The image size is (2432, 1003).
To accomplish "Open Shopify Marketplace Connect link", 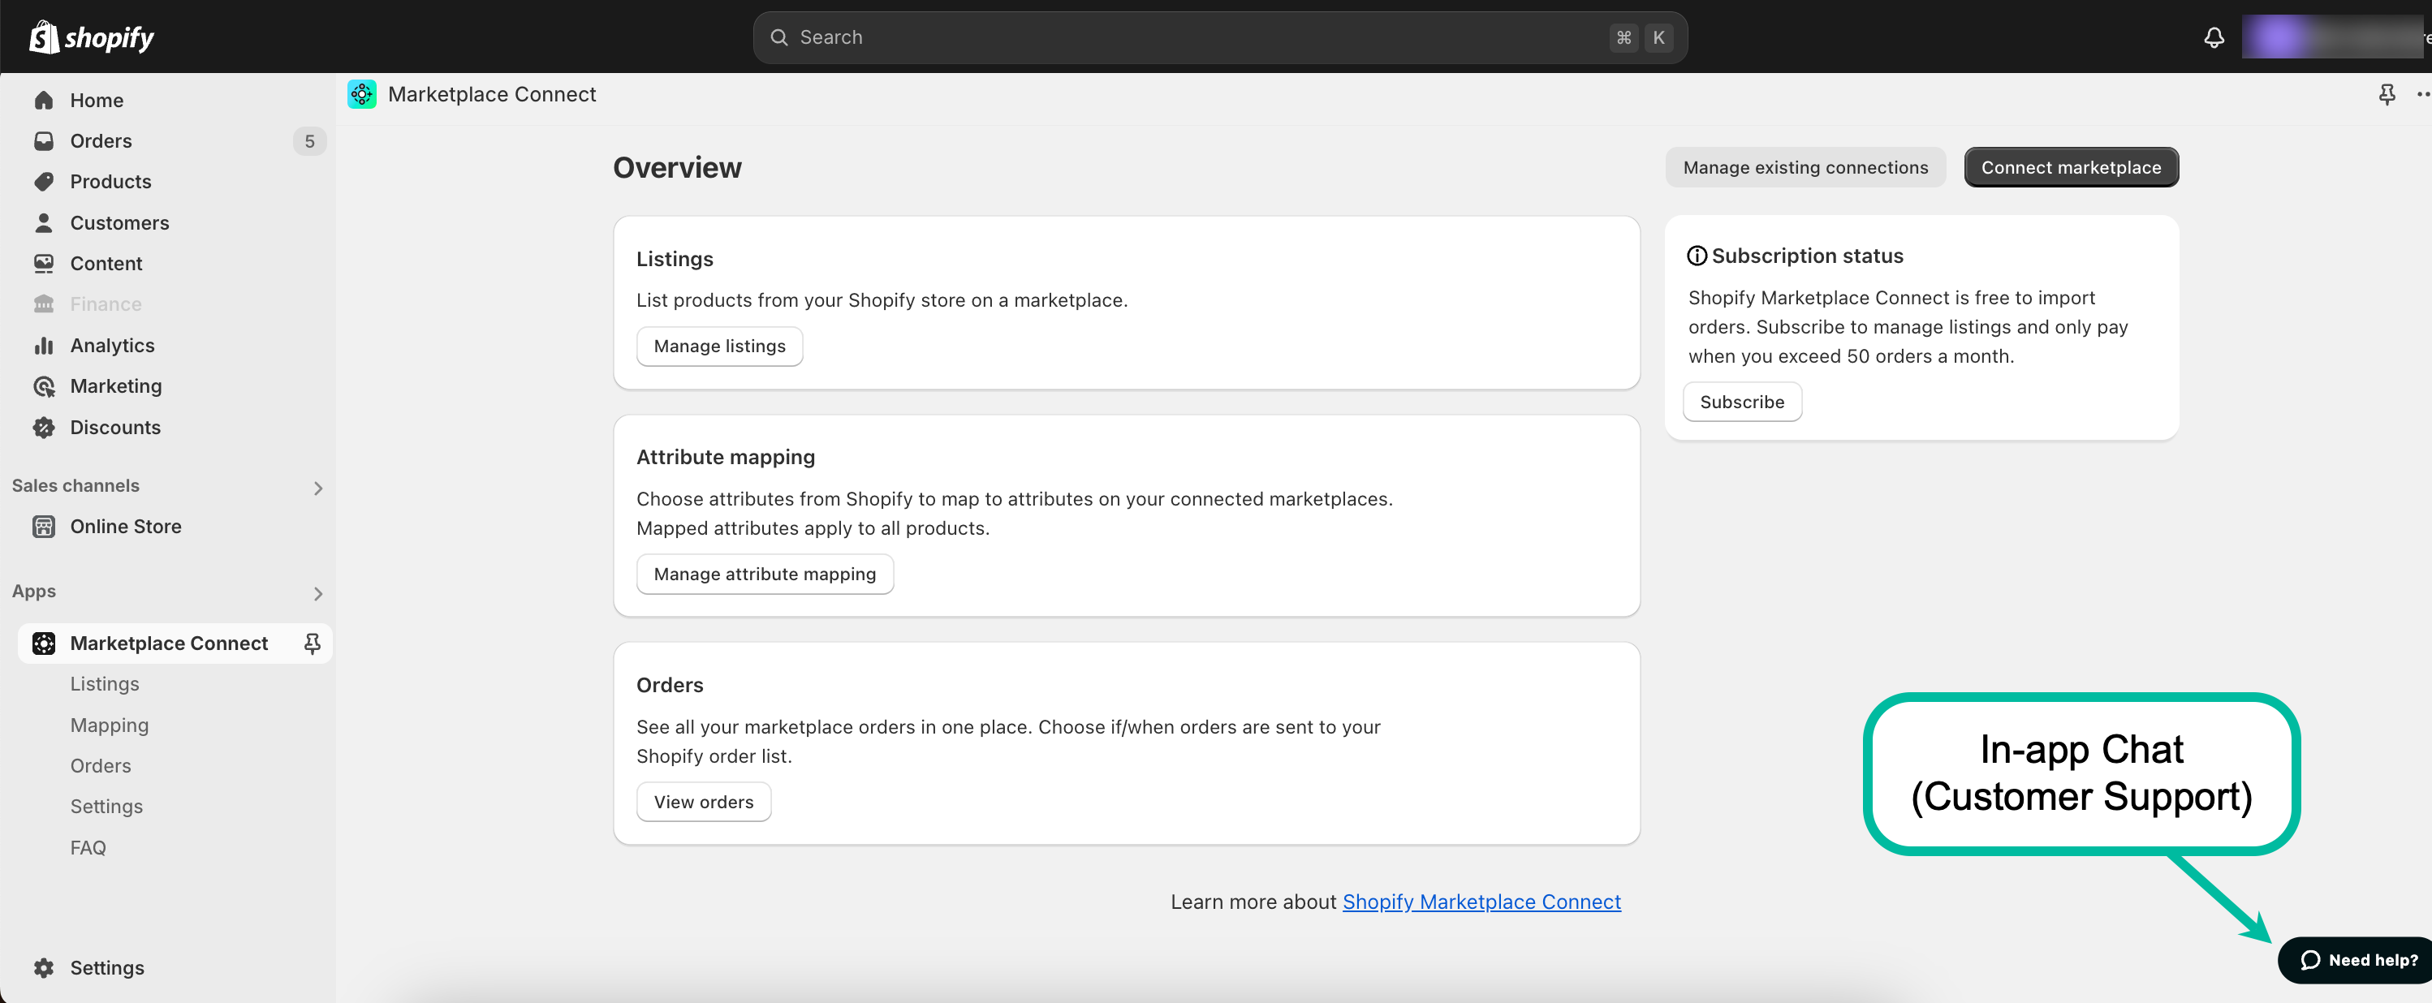I will coord(1481,902).
